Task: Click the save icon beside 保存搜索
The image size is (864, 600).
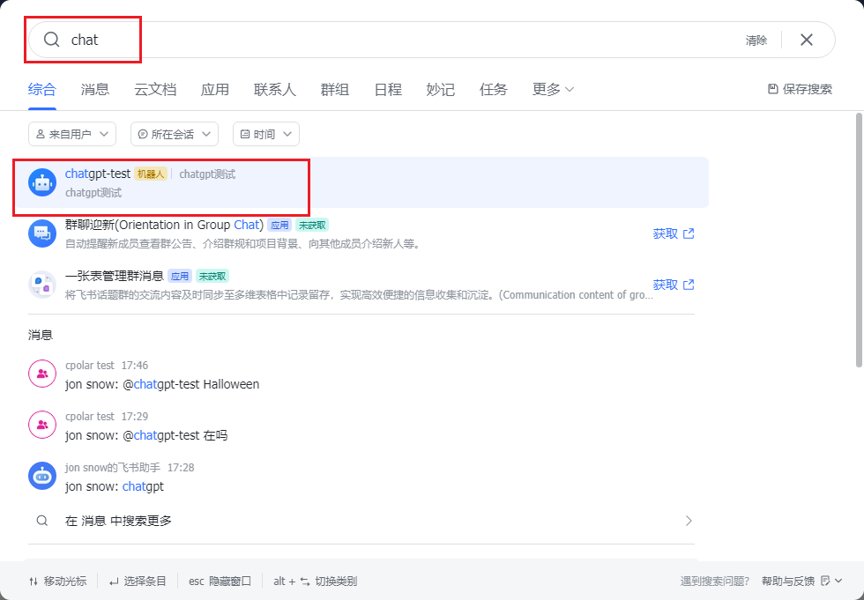Action: (773, 89)
